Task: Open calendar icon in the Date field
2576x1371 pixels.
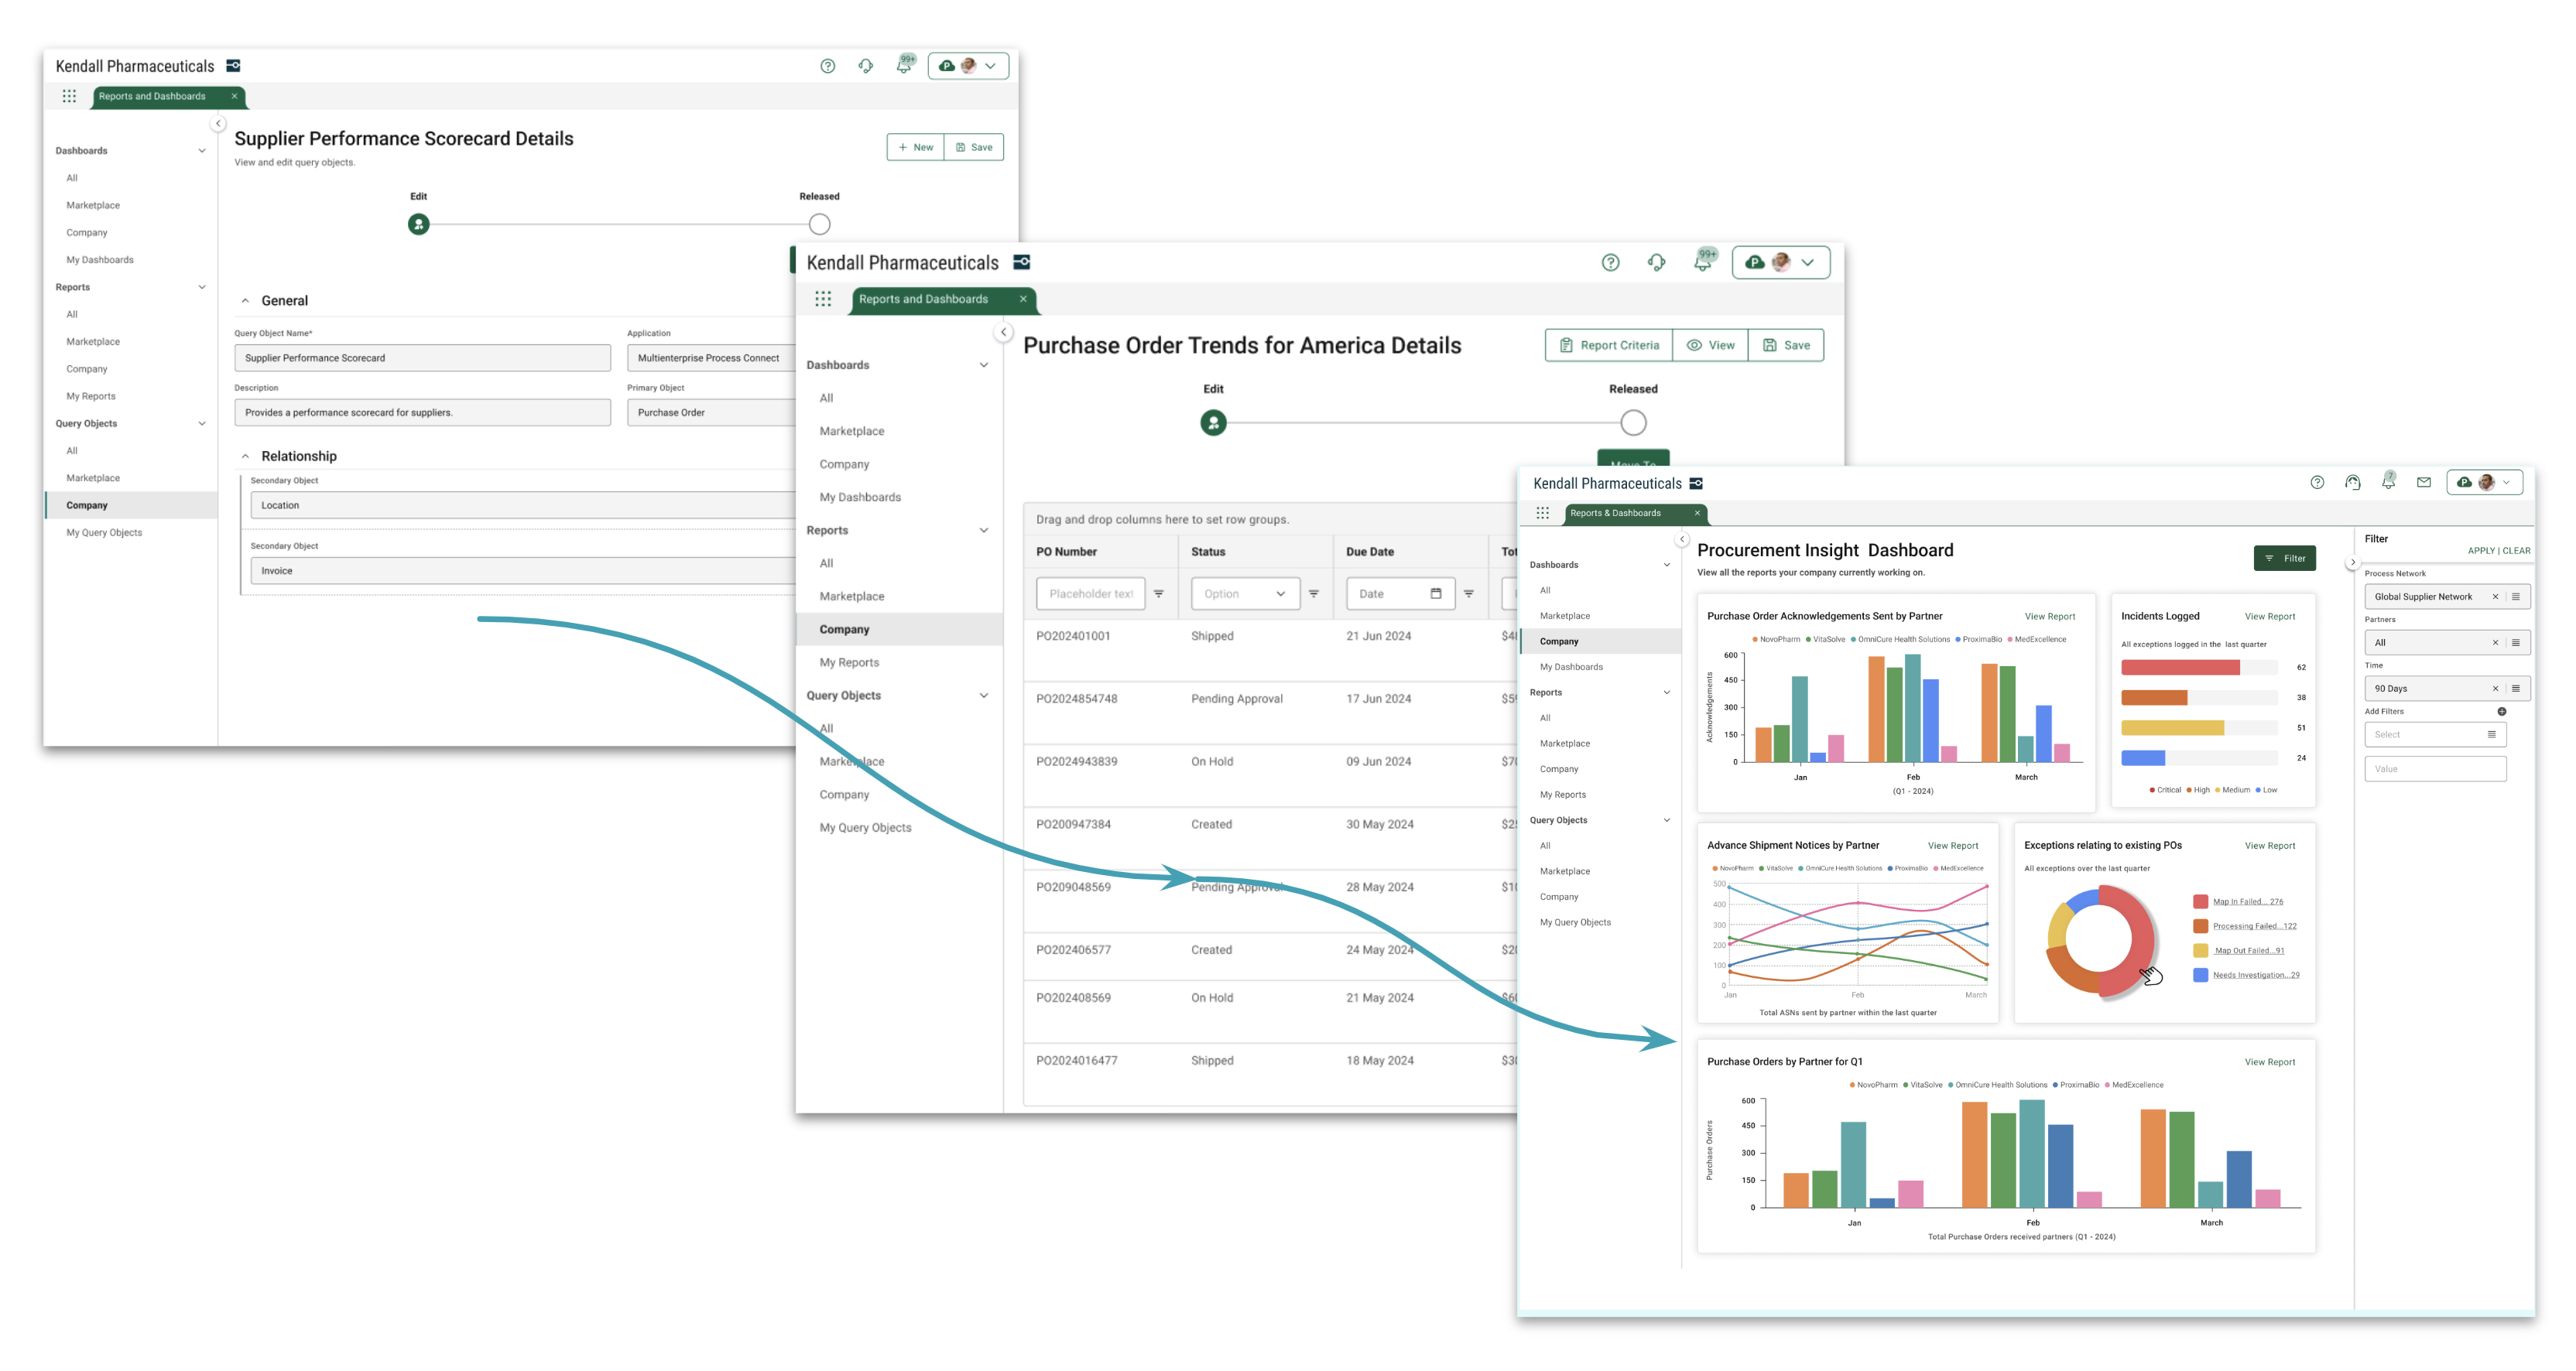Action: point(1436,593)
